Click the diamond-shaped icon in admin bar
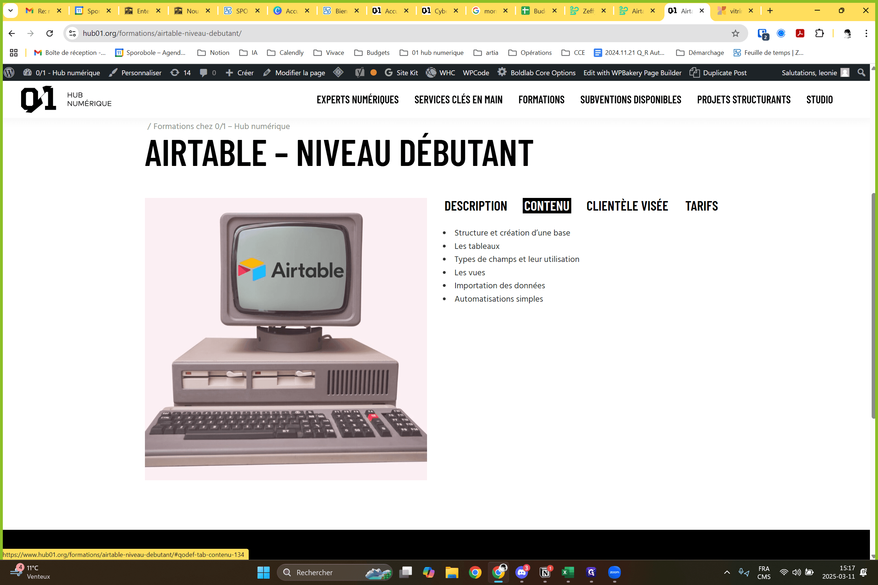Viewport: 878px width, 585px height. coord(338,72)
